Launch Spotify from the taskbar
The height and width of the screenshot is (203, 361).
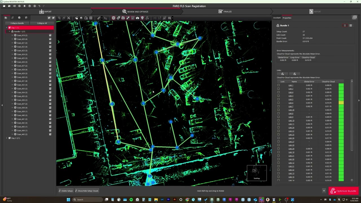click(131, 200)
